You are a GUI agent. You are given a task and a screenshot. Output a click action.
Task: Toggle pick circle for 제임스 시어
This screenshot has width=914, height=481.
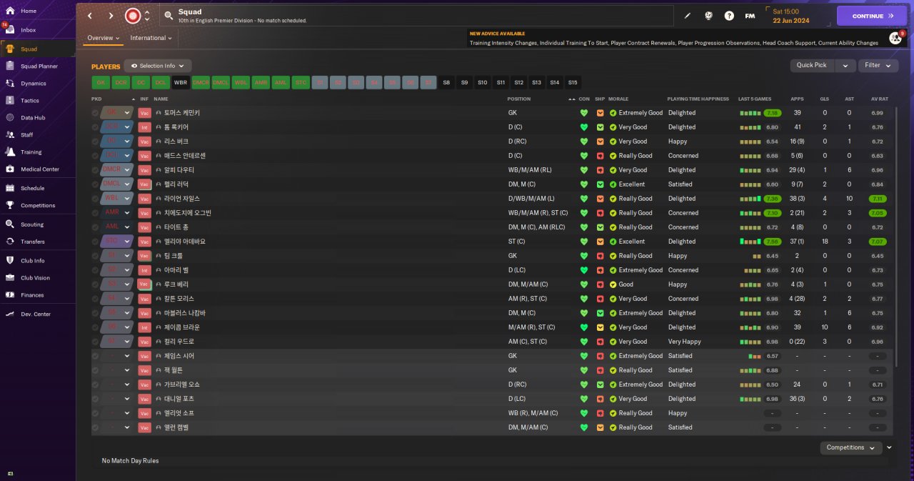click(96, 356)
